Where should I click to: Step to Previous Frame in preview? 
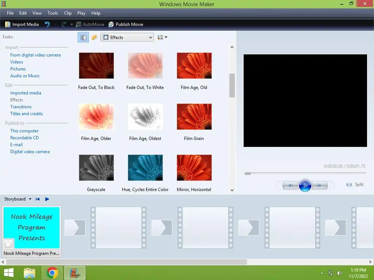[290, 185]
